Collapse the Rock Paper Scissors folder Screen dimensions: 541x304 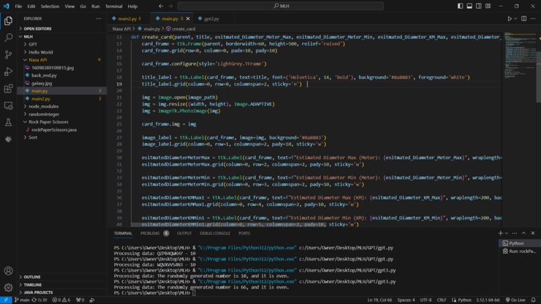coord(48,122)
